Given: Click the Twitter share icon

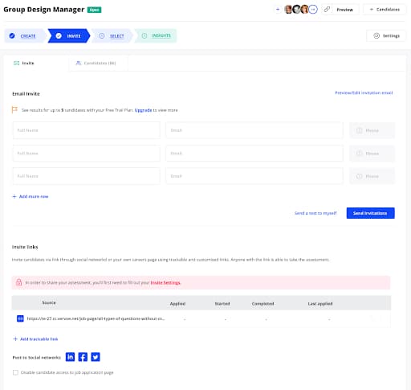Looking at the screenshot, I should [96, 357].
